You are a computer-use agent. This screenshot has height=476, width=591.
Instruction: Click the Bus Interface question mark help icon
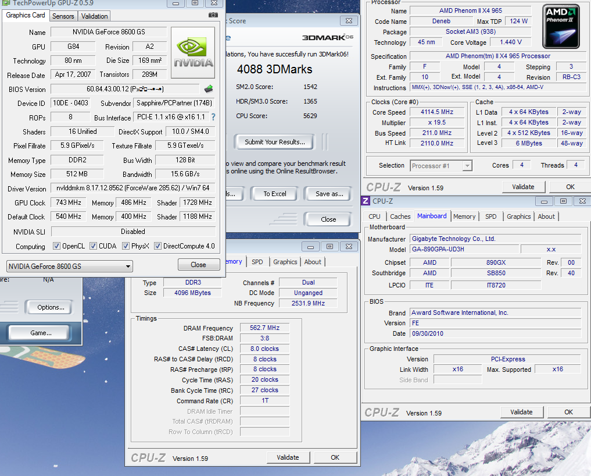tap(213, 117)
